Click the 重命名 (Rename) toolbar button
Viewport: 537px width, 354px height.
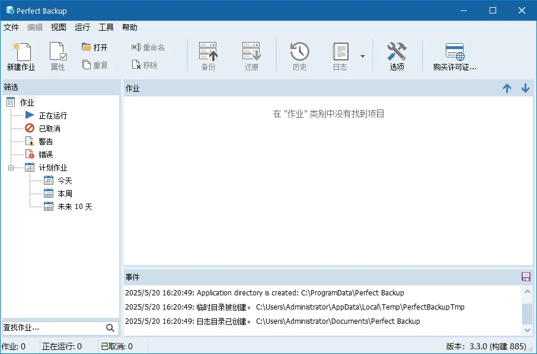point(148,47)
